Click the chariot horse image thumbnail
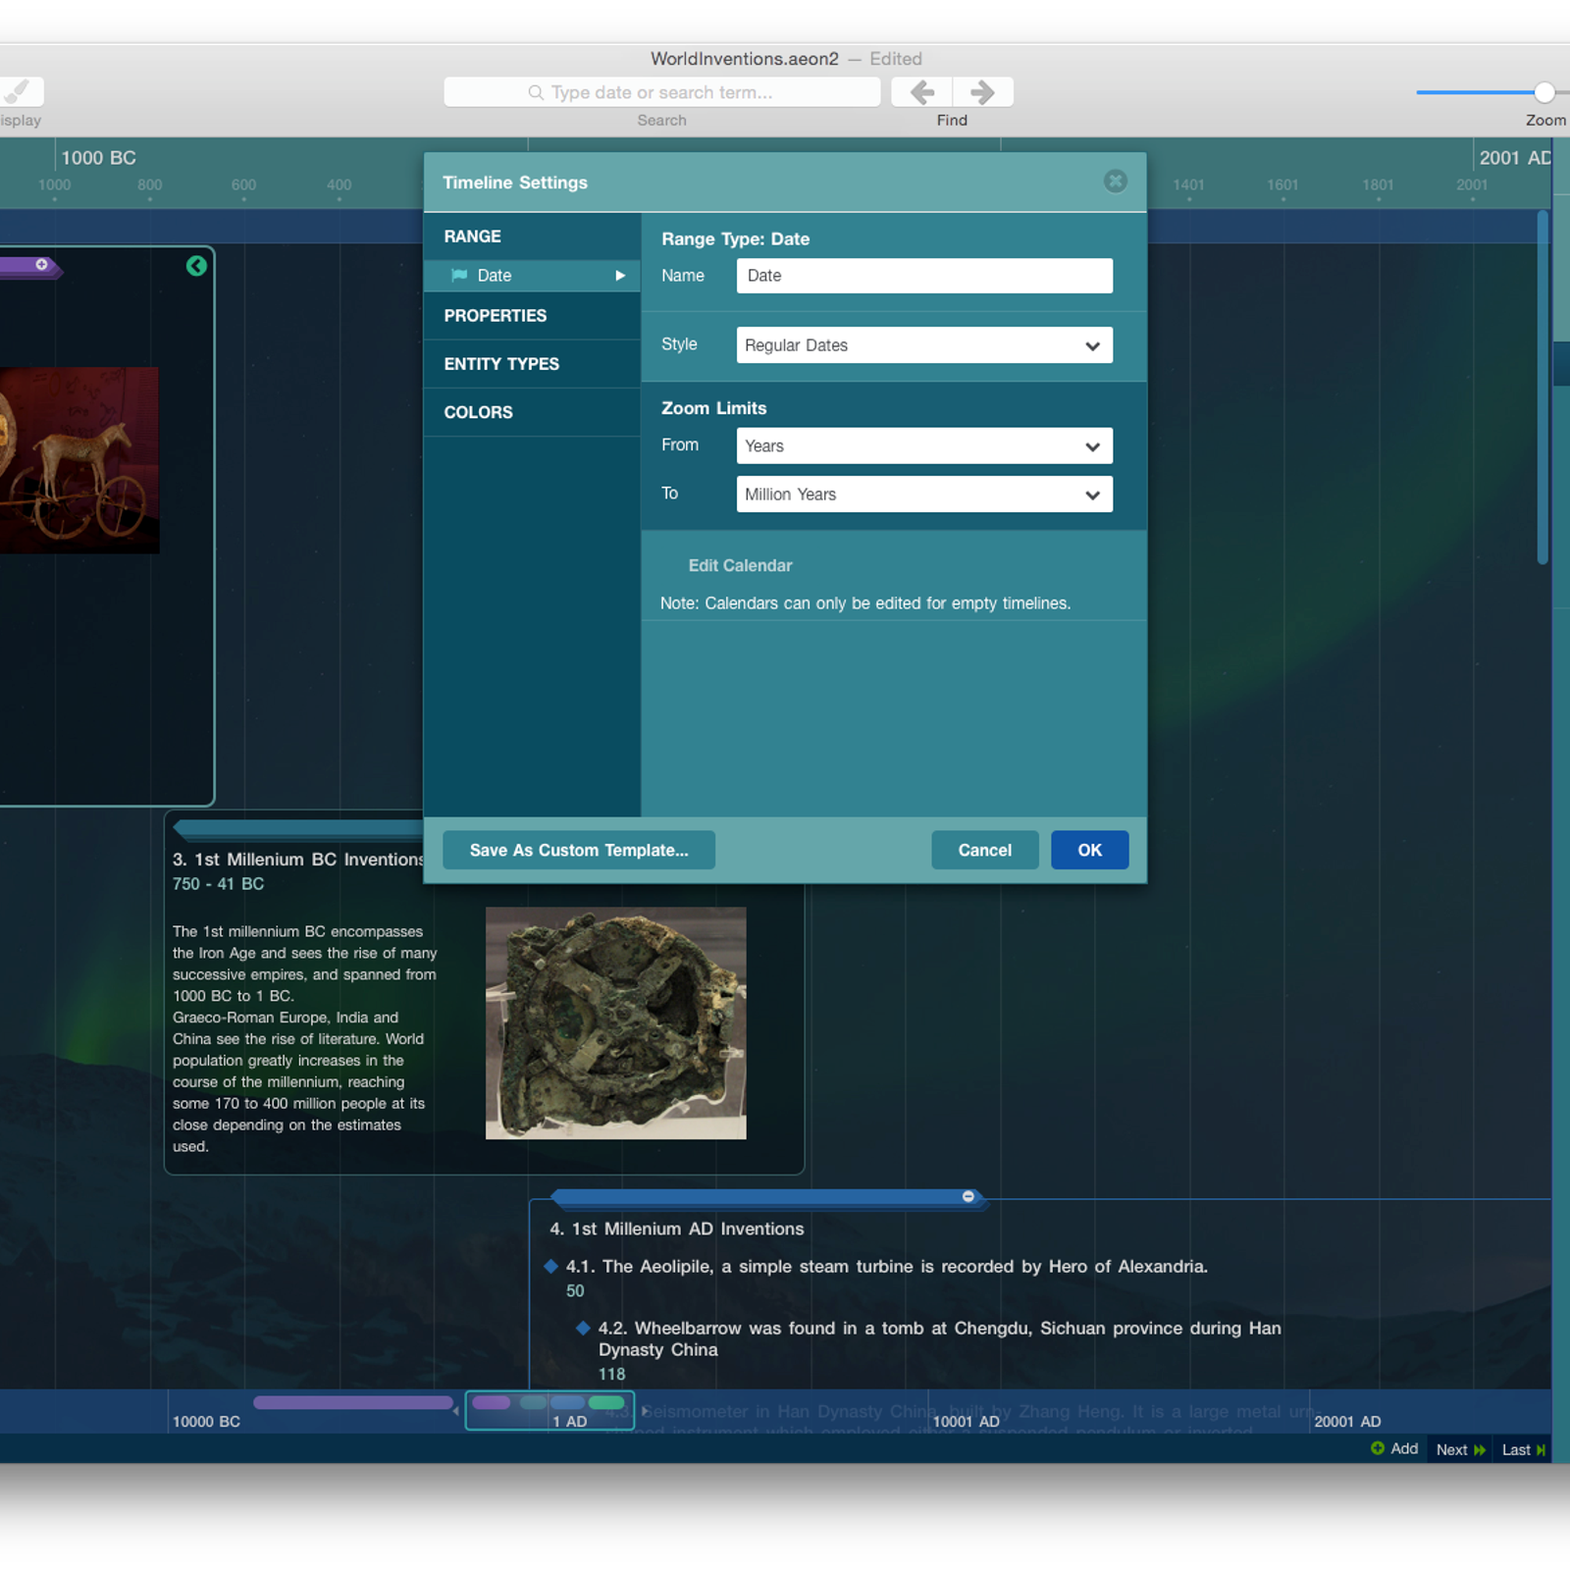This screenshot has width=1570, height=1570. click(78, 460)
